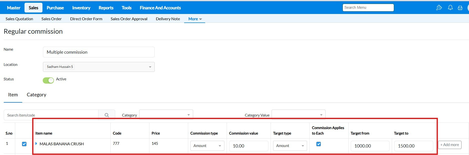Click the Add more button
Screen dimensions: 469x155
(450, 145)
